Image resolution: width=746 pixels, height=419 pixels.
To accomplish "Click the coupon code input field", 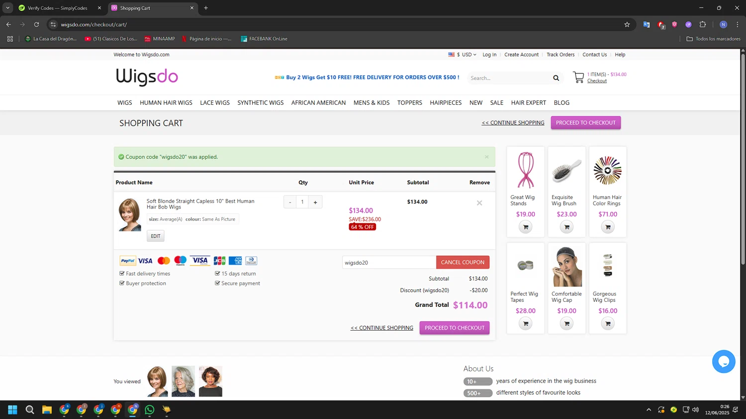I will tap(389, 263).
